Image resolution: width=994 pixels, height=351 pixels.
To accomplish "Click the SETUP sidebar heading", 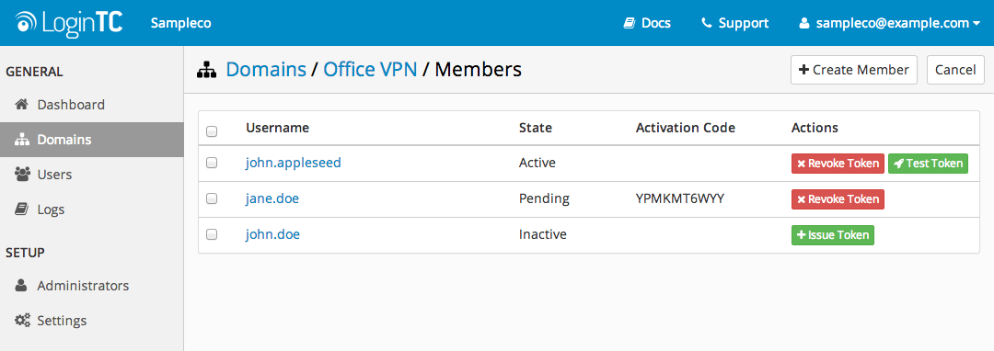I will 26,253.
